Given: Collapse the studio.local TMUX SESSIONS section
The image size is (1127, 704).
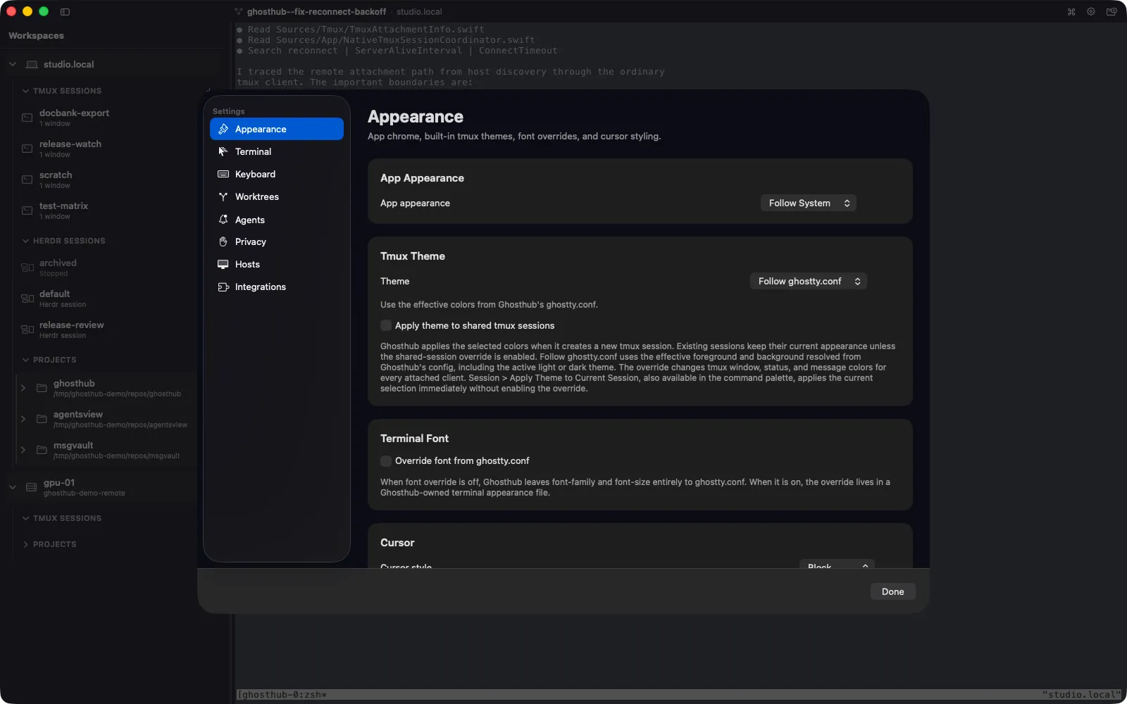Looking at the screenshot, I should (26, 91).
